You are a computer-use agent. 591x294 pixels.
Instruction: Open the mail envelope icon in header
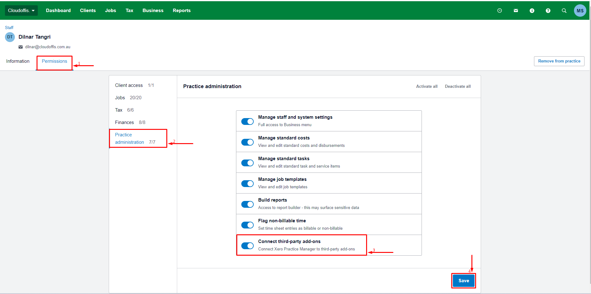coord(516,11)
